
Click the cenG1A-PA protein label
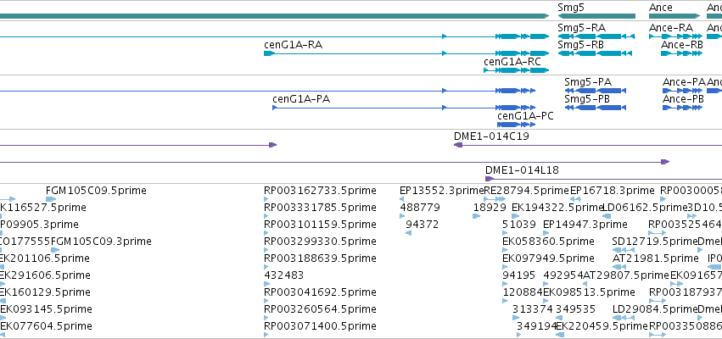(301, 99)
